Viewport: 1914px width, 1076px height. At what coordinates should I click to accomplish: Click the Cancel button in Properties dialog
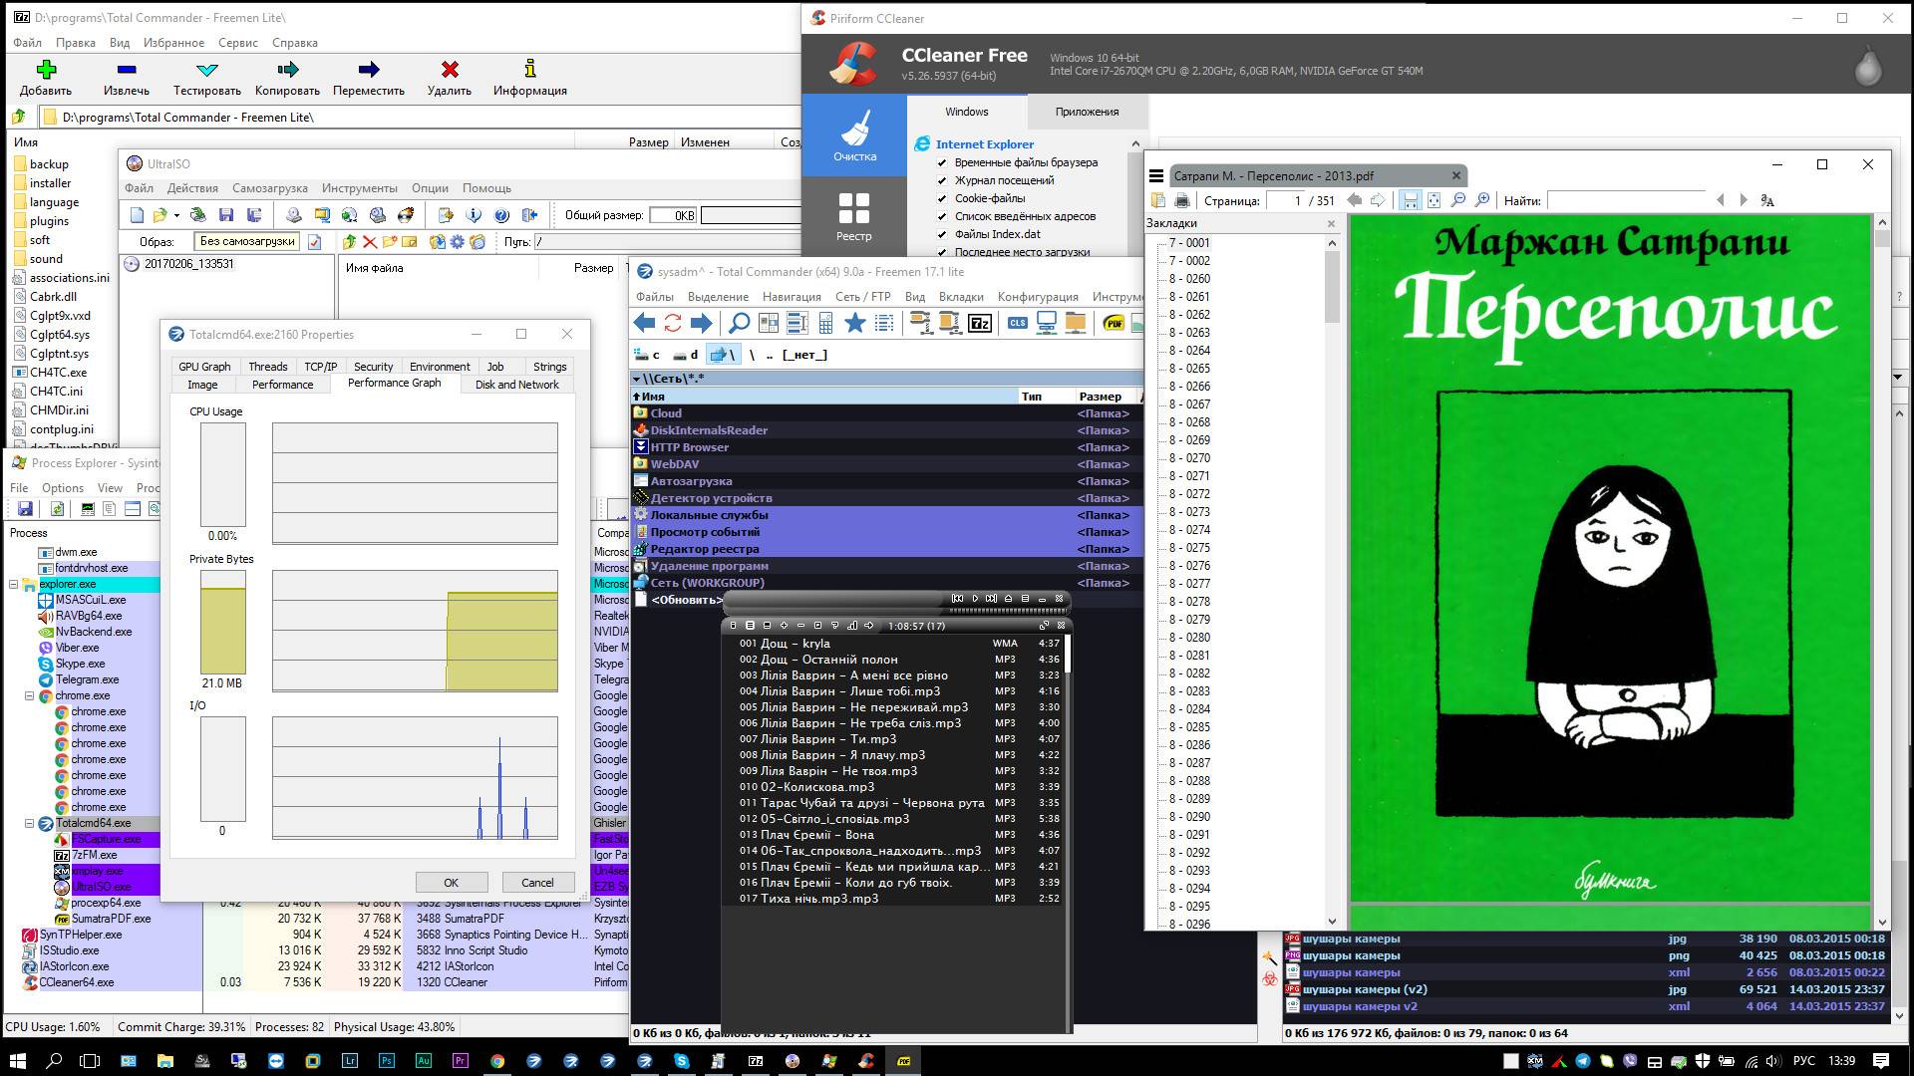point(537,883)
